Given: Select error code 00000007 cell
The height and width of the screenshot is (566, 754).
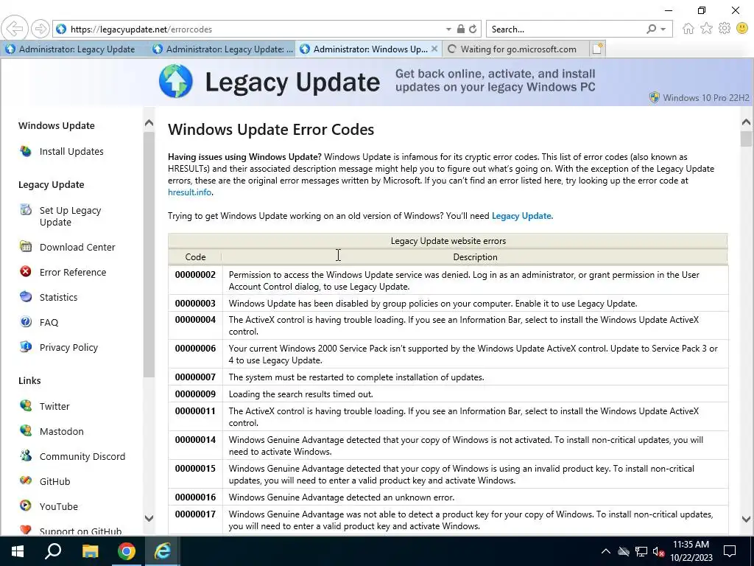Looking at the screenshot, I should point(195,377).
